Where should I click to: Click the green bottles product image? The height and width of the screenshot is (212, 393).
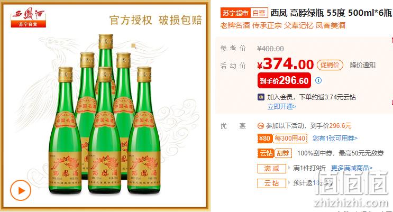105,114
